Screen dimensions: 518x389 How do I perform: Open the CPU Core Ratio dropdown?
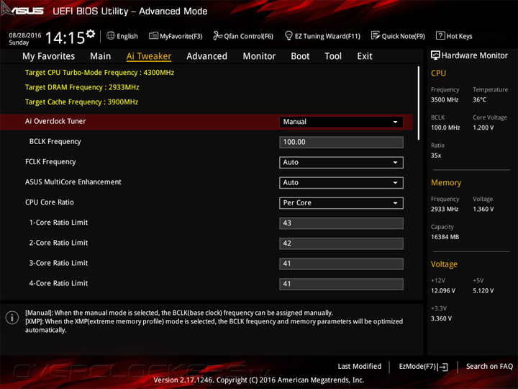point(341,202)
